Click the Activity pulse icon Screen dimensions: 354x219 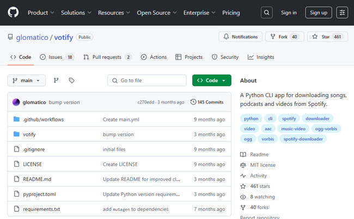coord(243,175)
